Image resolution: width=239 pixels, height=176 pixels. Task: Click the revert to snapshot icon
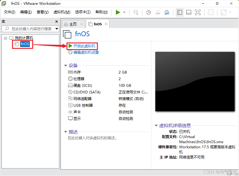[x=158, y=12]
